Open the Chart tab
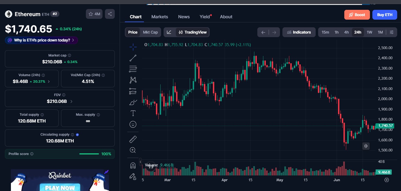401x191 pixels. coord(136,17)
